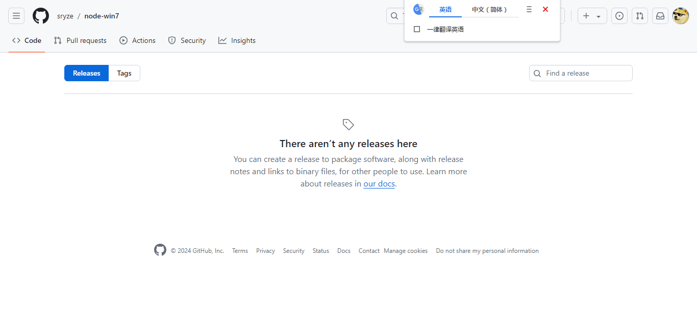This screenshot has height=329, width=697.
Task: Open the user avatar profile menu
Action: (x=681, y=16)
